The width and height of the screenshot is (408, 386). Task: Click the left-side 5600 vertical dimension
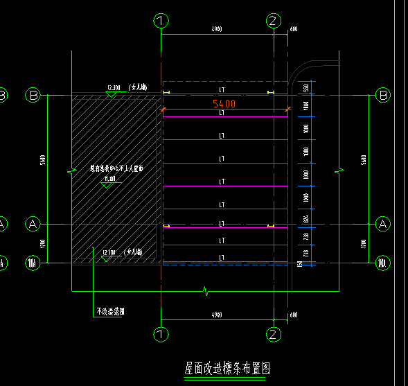(43, 160)
